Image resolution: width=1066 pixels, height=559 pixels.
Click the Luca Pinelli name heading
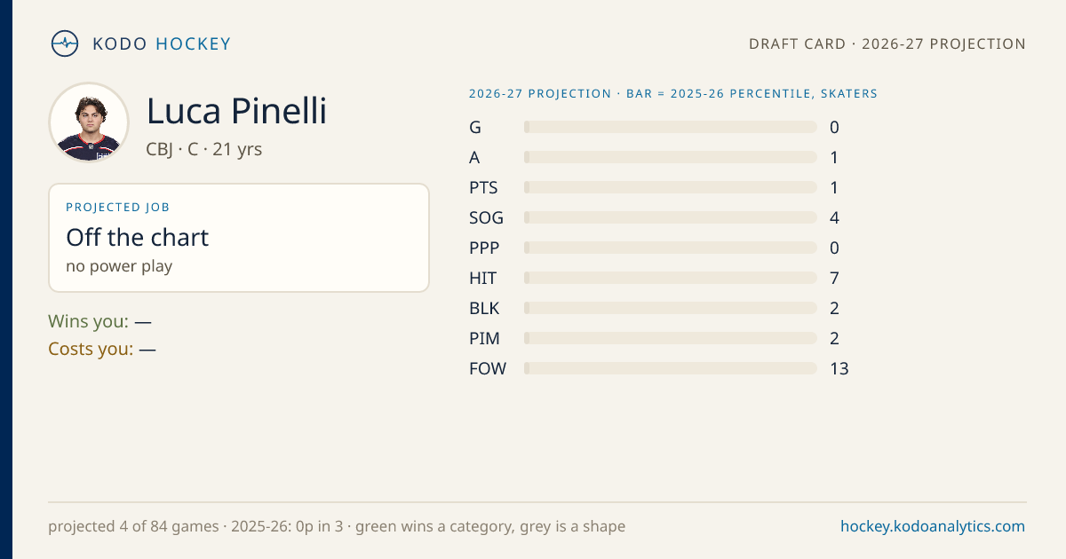236,111
